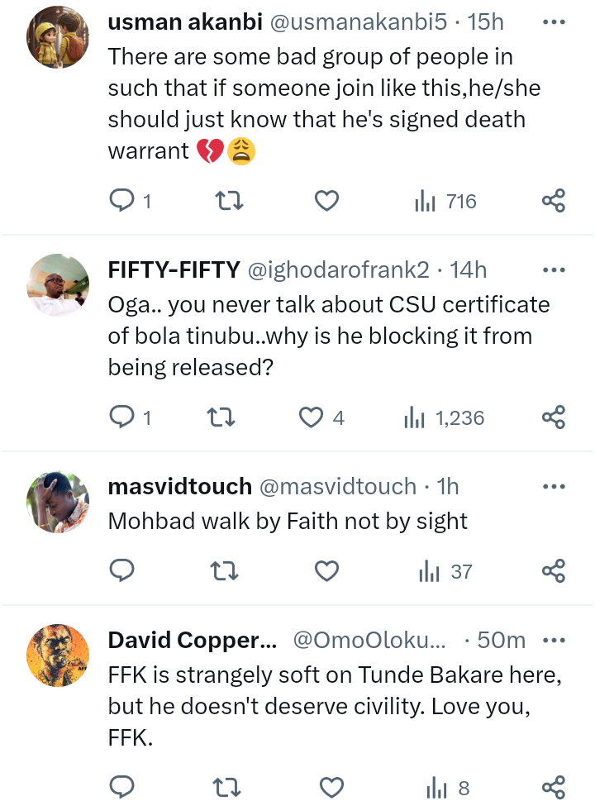Image resolution: width=595 pixels, height=801 pixels.
Task: Open the @usmanakanbi5 profile handle
Action: (360, 22)
